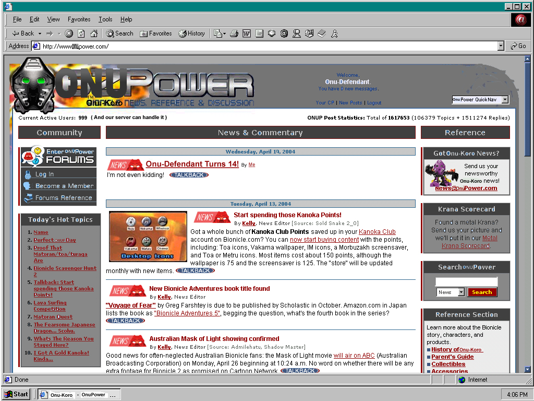Click the red Search button

coord(482,292)
